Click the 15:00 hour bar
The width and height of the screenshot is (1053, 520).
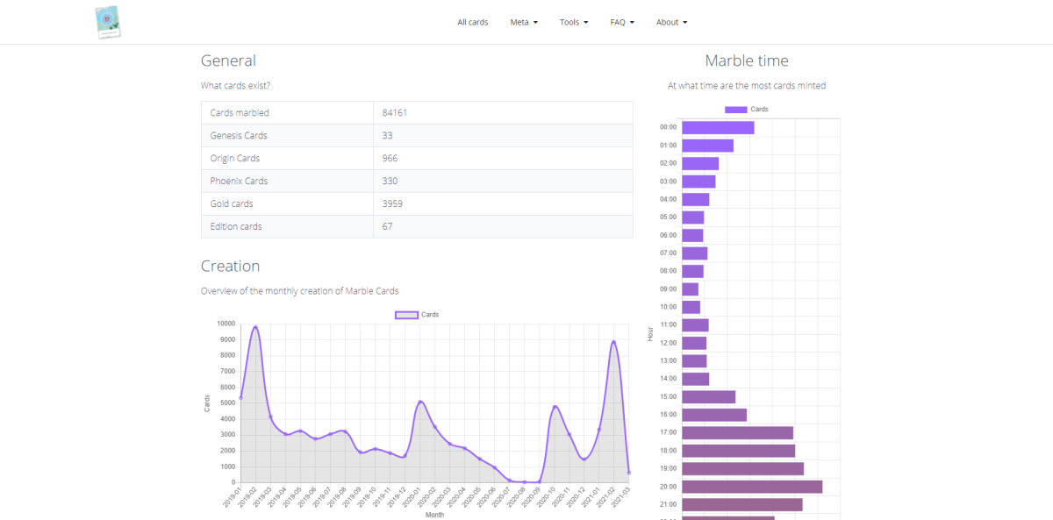708,396
